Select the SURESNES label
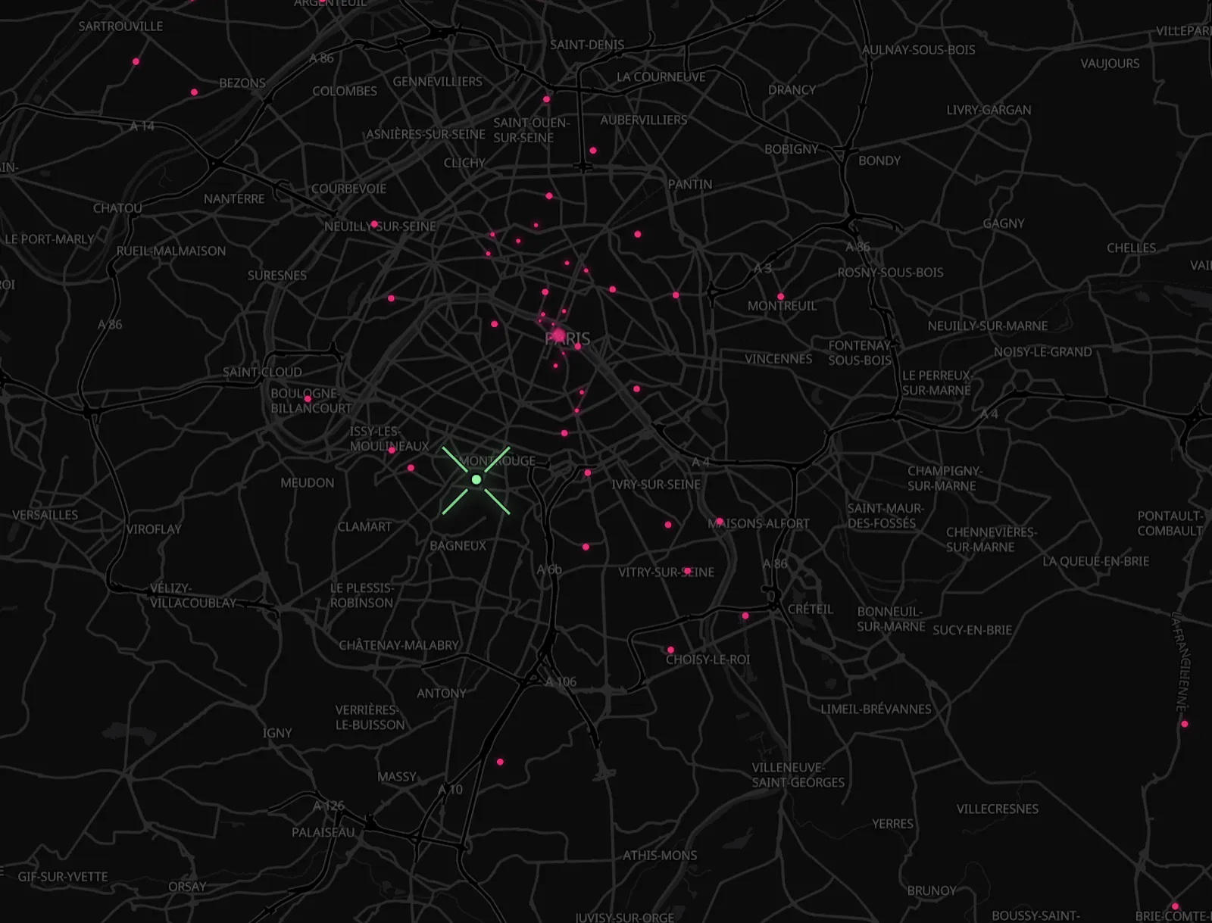The image size is (1212, 923). point(277,276)
